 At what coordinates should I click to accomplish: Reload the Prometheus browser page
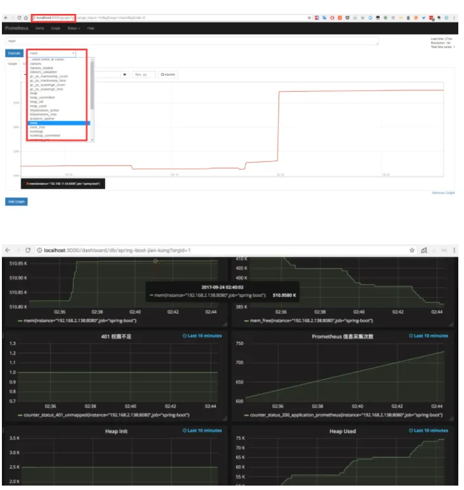[x=19, y=18]
